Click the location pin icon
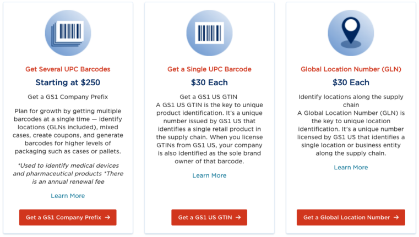 pos(351,33)
